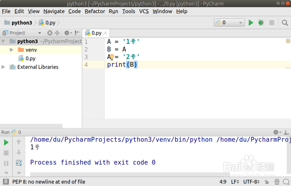The image size is (291, 186).
Task: Click the scroll-from-source target icon
Action: [x=50, y=33]
